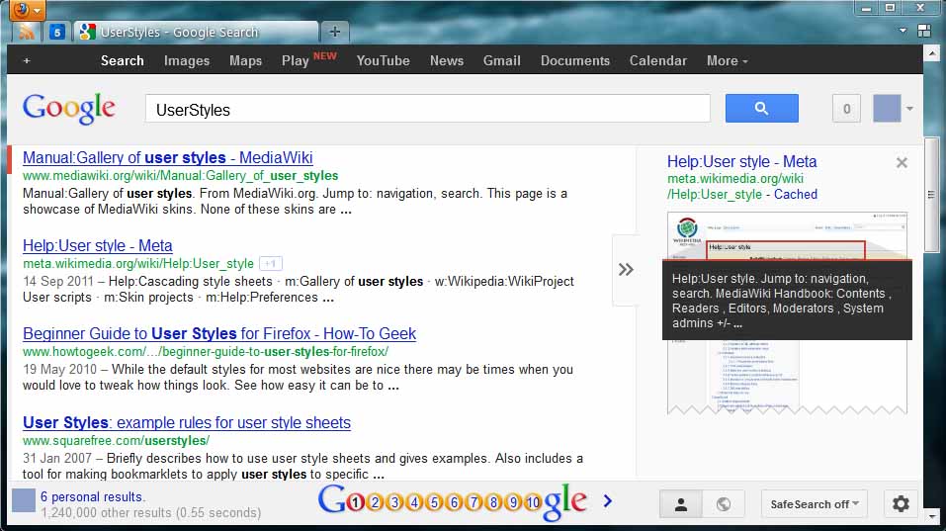The height and width of the screenshot is (531, 946).
Task: Expand the account dropdown arrow
Action: (909, 109)
